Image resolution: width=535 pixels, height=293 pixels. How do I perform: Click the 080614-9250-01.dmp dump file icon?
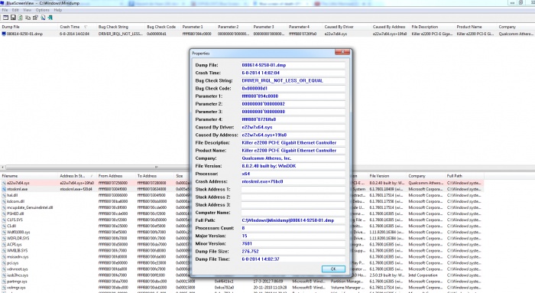point(4,34)
